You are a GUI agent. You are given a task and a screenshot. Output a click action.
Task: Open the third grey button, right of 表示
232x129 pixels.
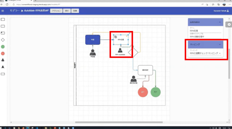(x=75, y=11)
